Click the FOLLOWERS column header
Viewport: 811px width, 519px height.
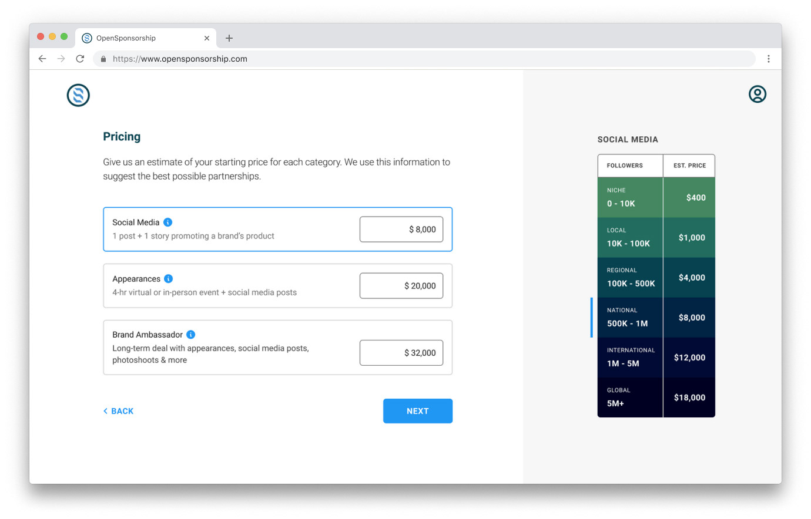[625, 166]
